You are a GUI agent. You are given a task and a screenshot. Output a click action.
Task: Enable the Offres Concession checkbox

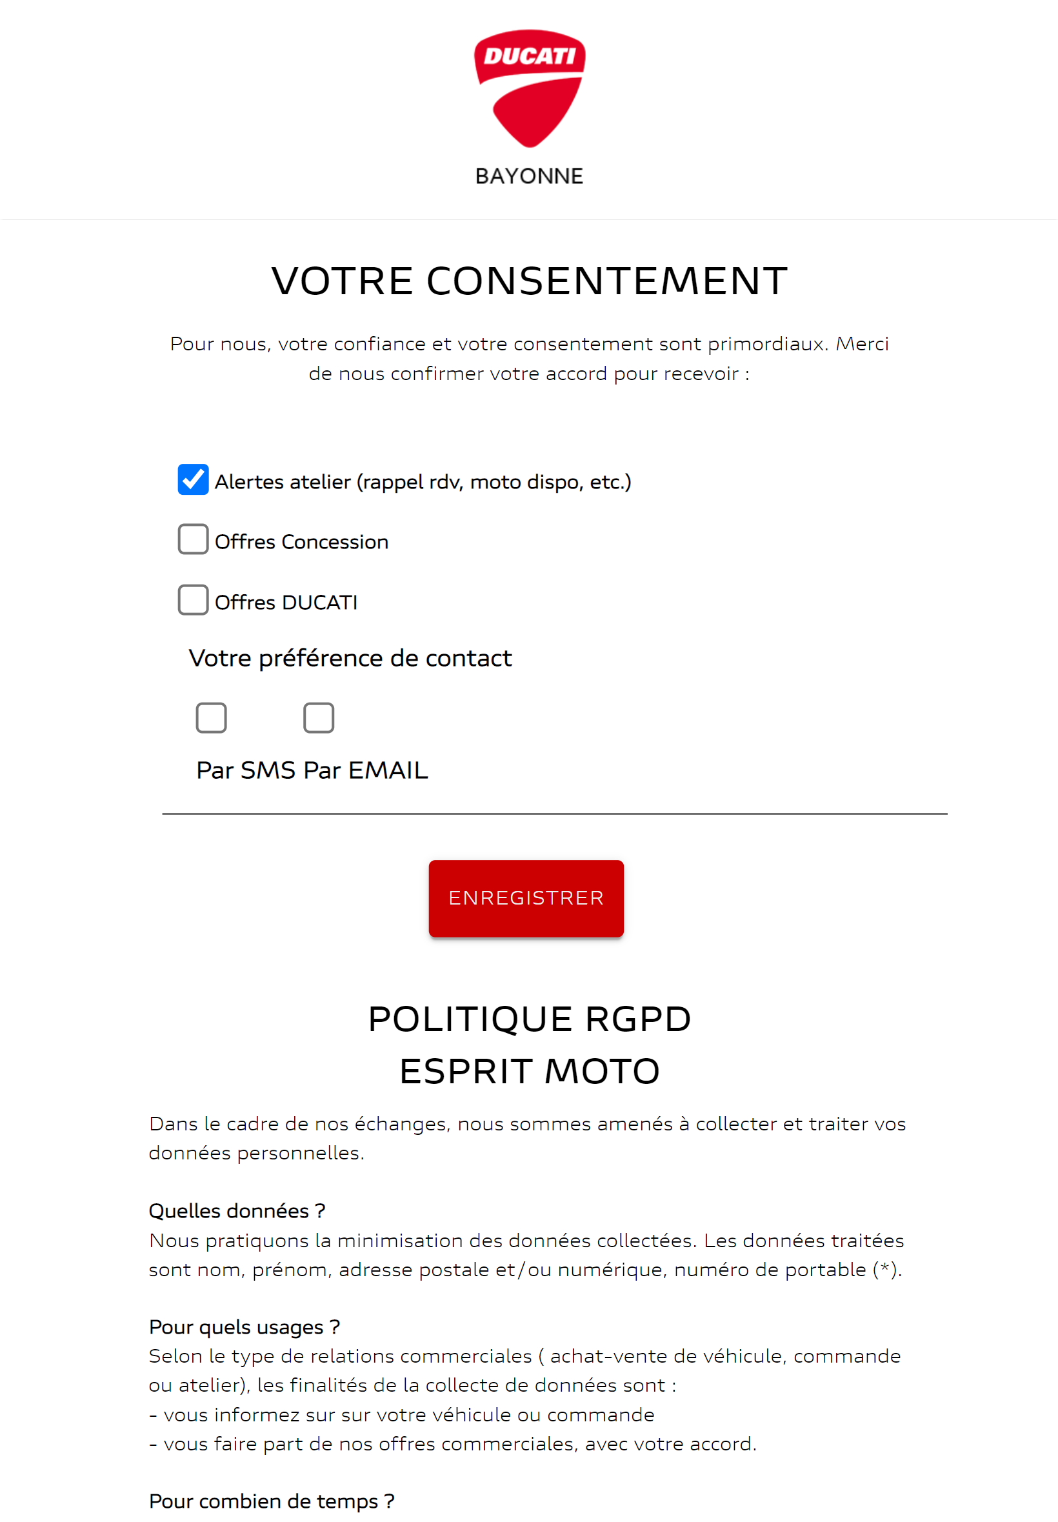click(193, 539)
